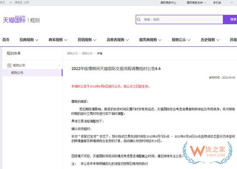Open the 首页 nav item

click(6, 40)
